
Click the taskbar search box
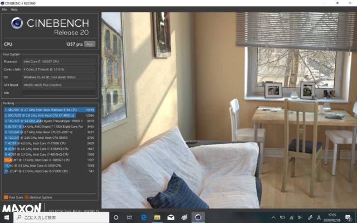[61, 217]
